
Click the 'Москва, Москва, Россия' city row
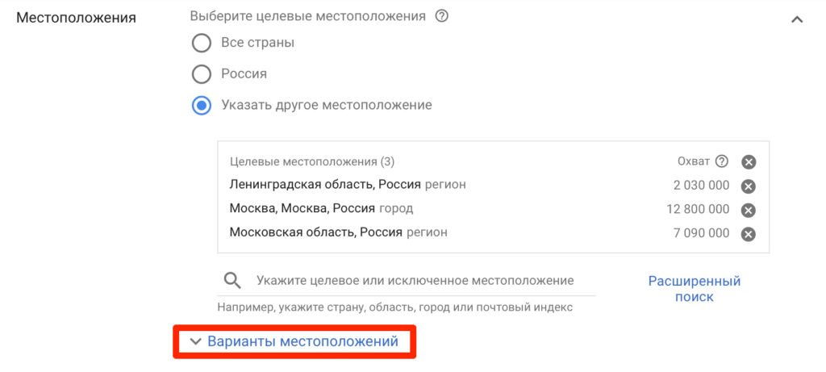(x=321, y=209)
